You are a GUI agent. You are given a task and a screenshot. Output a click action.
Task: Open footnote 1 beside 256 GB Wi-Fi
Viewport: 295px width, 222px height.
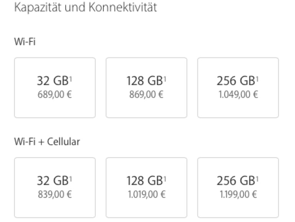(257, 78)
